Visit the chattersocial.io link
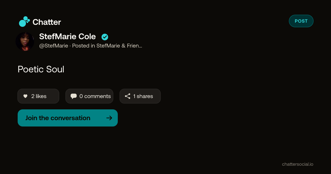 298,164
